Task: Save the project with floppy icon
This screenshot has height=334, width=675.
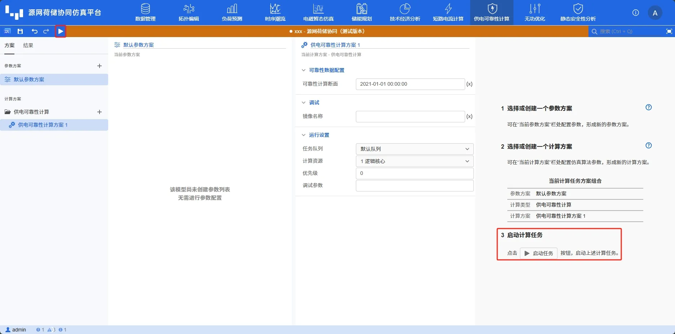Action: point(20,31)
